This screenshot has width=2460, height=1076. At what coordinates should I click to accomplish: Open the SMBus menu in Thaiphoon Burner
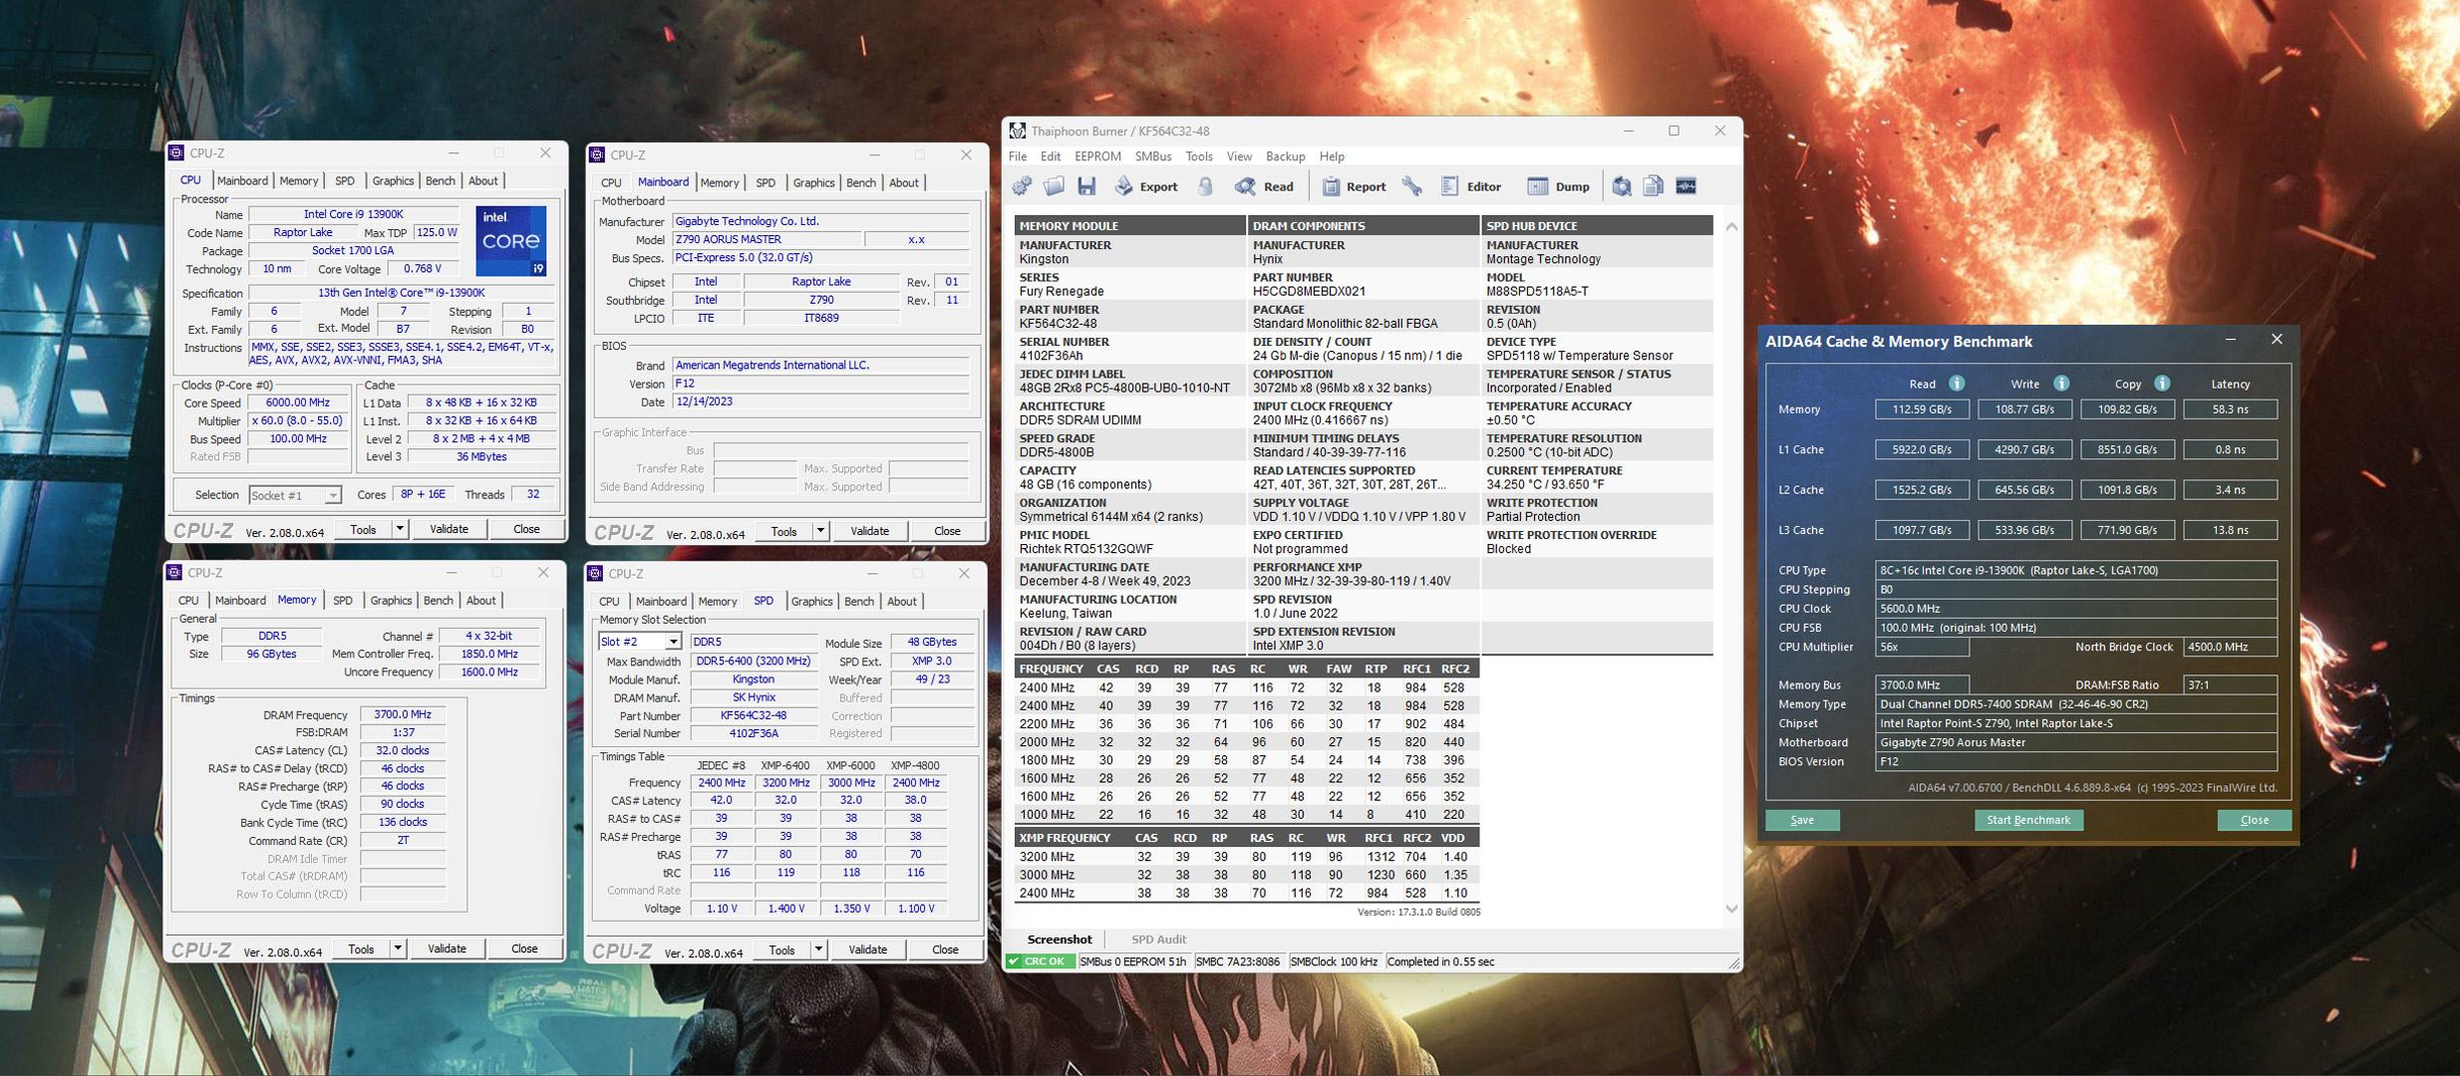pos(1153,156)
